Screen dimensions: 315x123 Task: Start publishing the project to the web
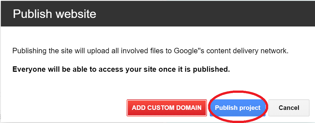click(238, 108)
